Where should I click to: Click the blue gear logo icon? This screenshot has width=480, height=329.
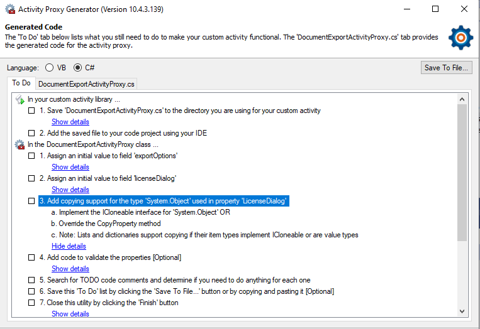tap(460, 37)
